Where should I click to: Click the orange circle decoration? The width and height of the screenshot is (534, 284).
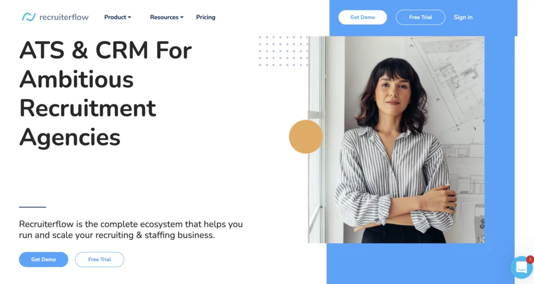pos(306,137)
